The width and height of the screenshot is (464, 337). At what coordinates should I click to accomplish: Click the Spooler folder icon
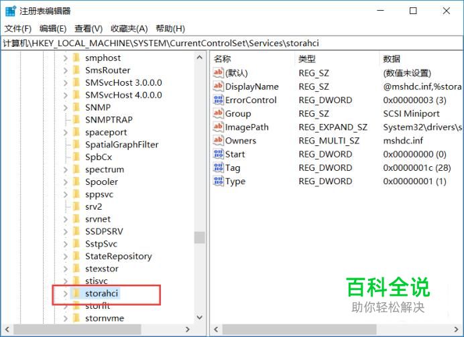[x=76, y=182]
